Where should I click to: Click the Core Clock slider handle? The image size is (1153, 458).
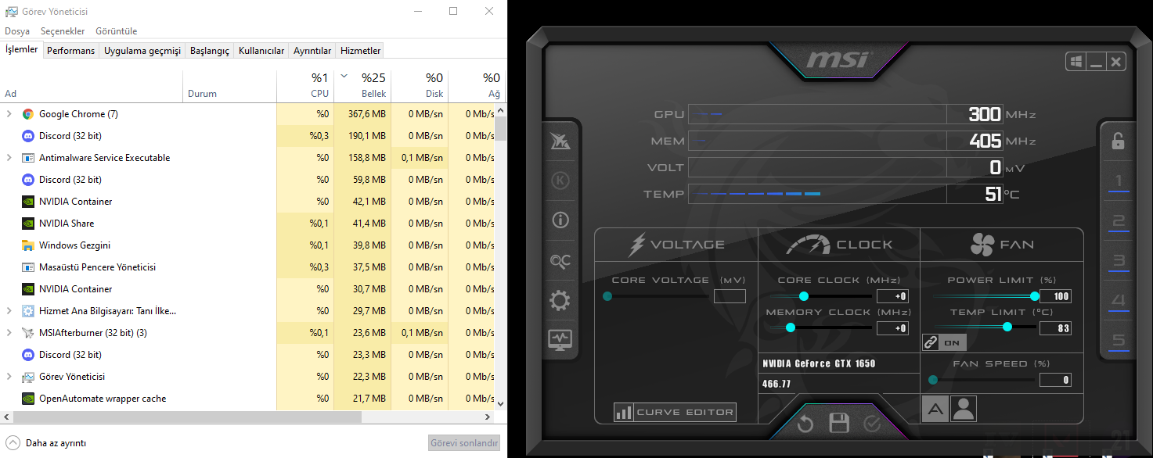click(x=803, y=296)
